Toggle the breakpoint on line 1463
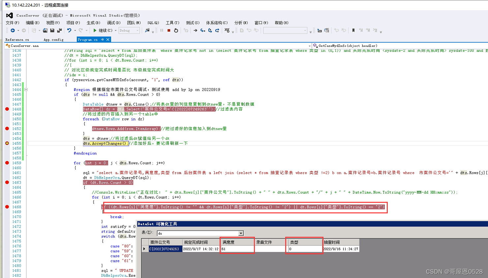 7,182
